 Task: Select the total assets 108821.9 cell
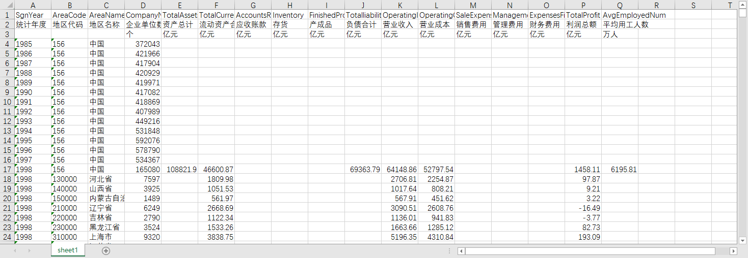coord(180,169)
